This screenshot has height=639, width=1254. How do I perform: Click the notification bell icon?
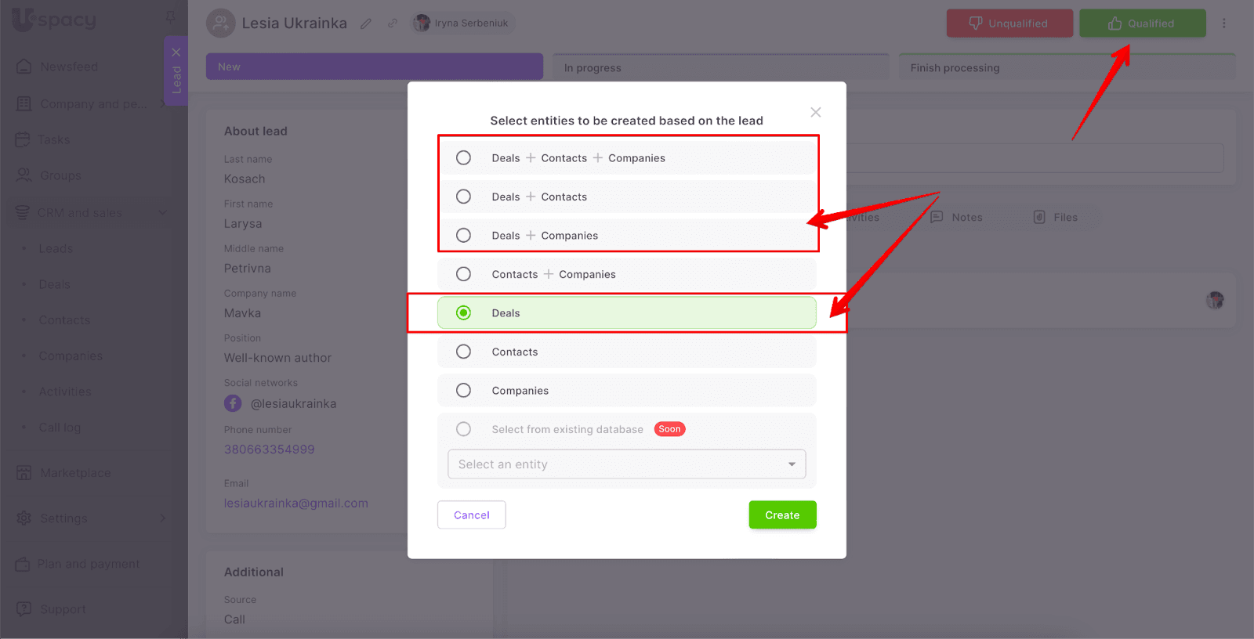click(x=171, y=16)
